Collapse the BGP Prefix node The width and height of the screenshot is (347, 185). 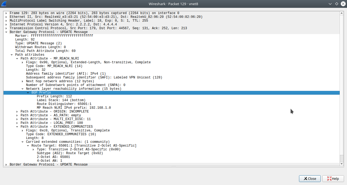click(x=28, y=93)
